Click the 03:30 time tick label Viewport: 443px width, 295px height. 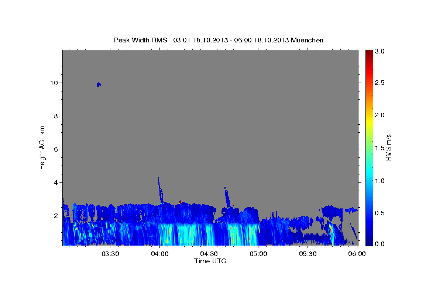tap(110, 254)
